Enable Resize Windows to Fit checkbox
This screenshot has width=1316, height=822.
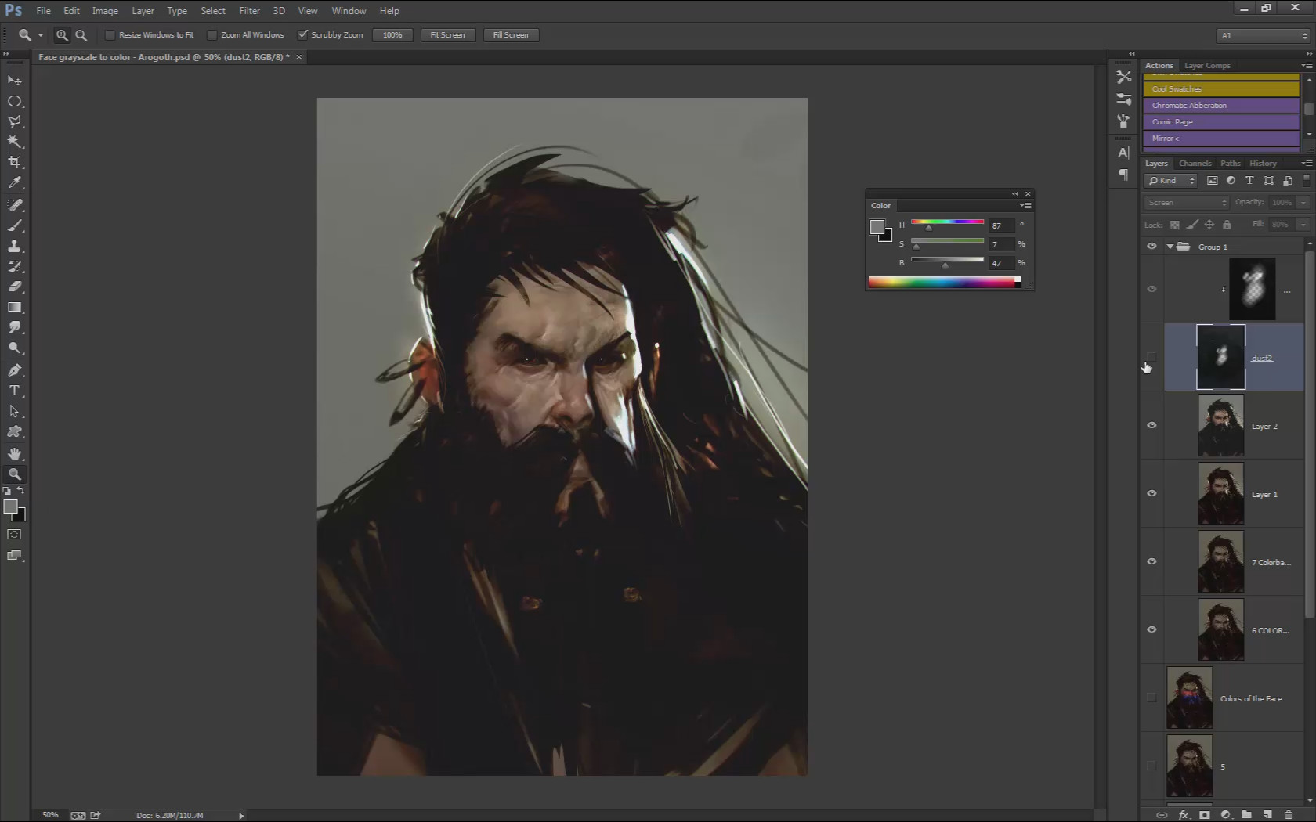click(x=110, y=35)
